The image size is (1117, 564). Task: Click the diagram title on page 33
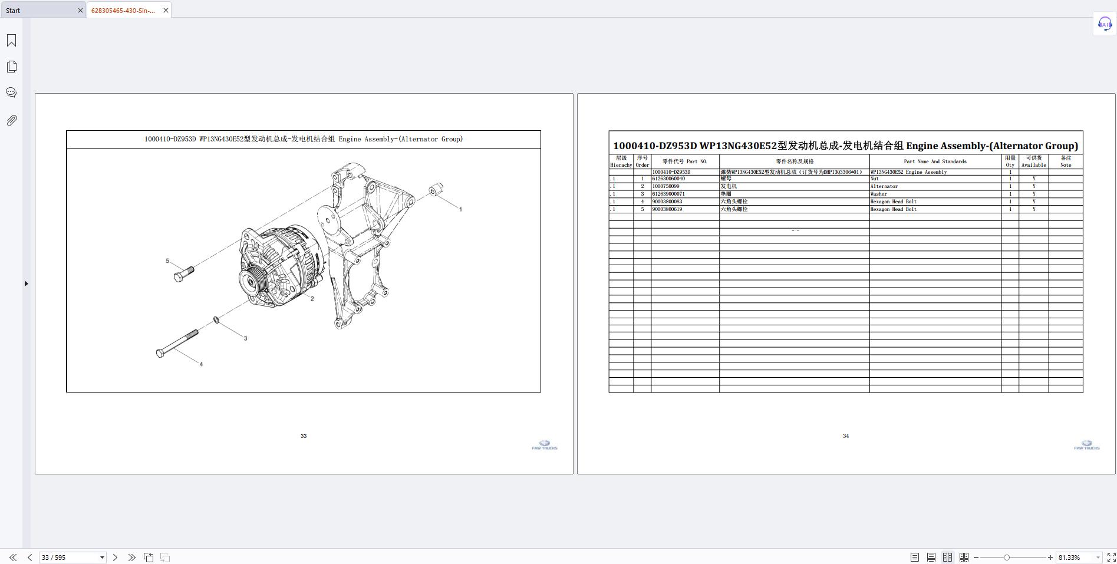coord(304,139)
